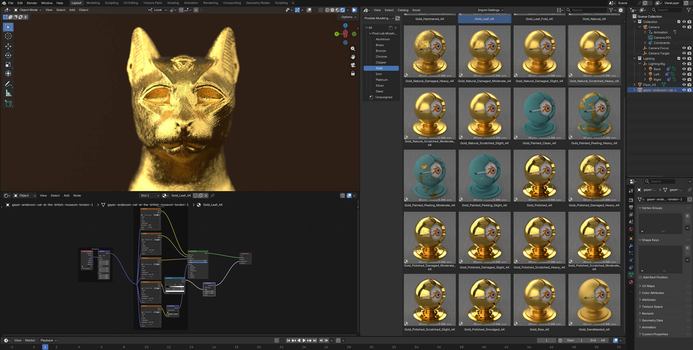Image resolution: width=693 pixels, height=350 pixels.
Task: Open the Slot 1 material slot dropdown
Action: point(150,196)
